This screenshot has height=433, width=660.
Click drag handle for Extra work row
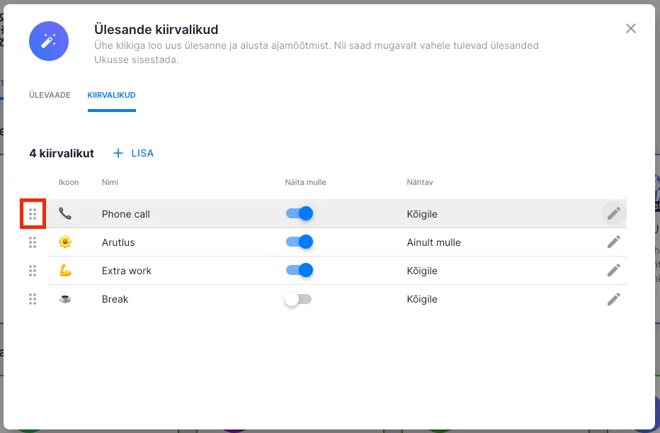coord(33,271)
